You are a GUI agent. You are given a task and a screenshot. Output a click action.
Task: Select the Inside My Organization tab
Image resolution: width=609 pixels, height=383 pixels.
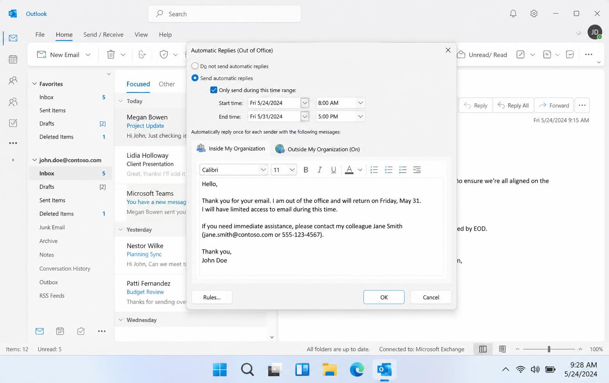231,149
